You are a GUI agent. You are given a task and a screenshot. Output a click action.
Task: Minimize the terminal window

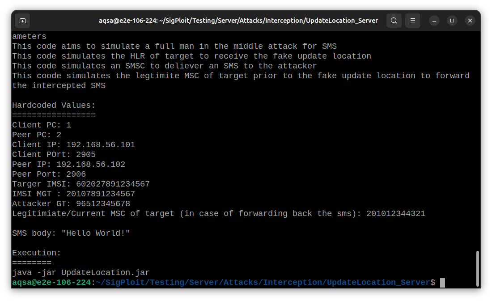434,21
